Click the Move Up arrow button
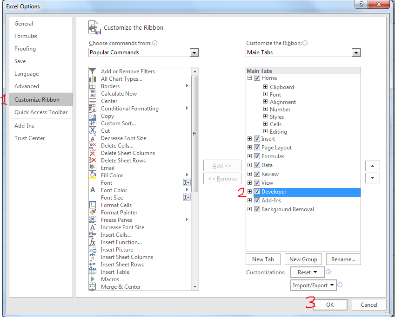Image resolution: width=395 pixels, height=317 pixels. 373,166
